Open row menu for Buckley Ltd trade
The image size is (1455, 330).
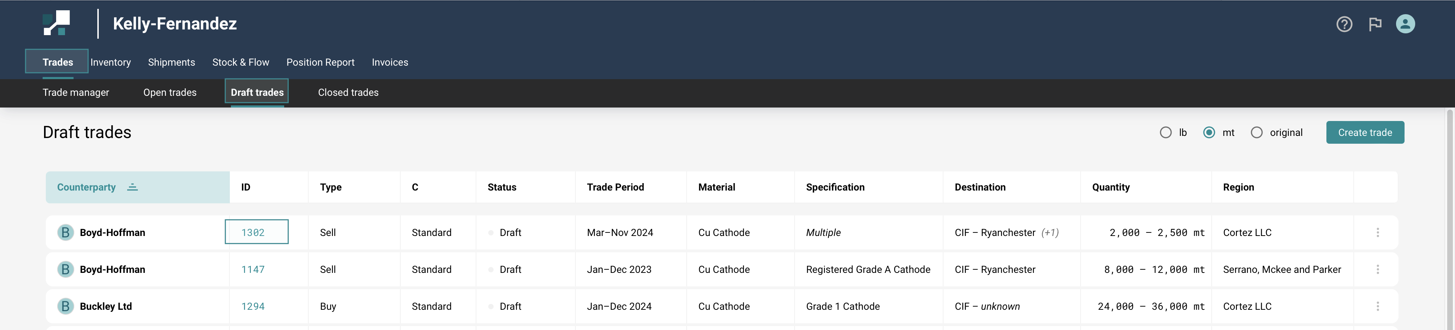point(1377,306)
